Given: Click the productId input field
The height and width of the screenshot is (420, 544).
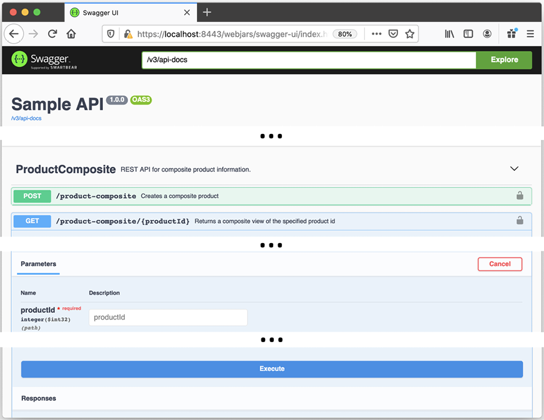Looking at the screenshot, I should (168, 317).
